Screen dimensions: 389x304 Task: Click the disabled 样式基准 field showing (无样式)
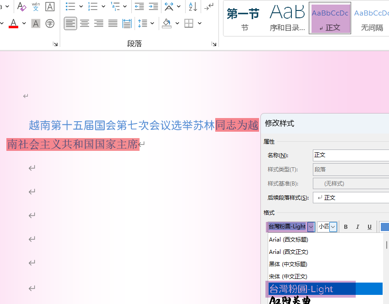[x=351, y=184]
